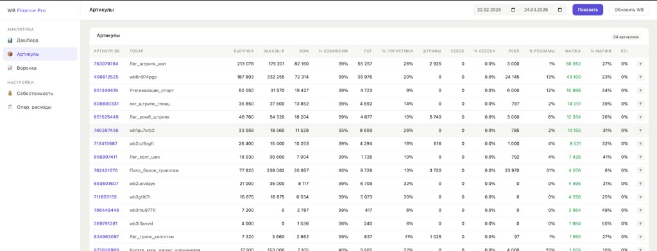The width and height of the screenshot is (657, 251).
Task: Click the Обновить WB button
Action: [x=629, y=10]
